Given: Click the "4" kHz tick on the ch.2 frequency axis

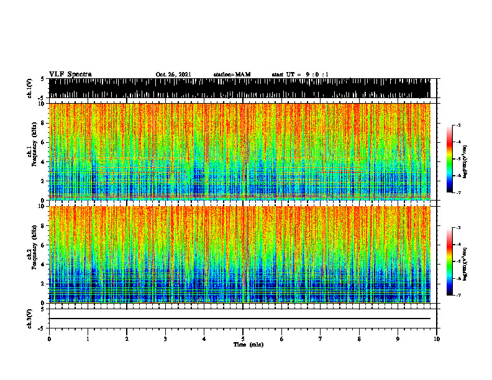Looking at the screenshot, I should (43, 265).
